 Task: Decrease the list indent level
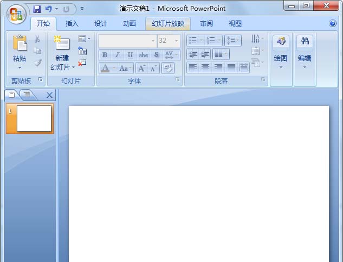[193, 53]
